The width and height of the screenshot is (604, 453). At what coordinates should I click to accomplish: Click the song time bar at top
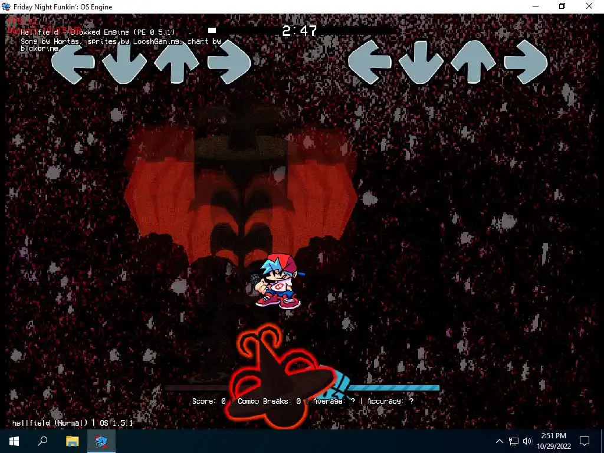300,31
